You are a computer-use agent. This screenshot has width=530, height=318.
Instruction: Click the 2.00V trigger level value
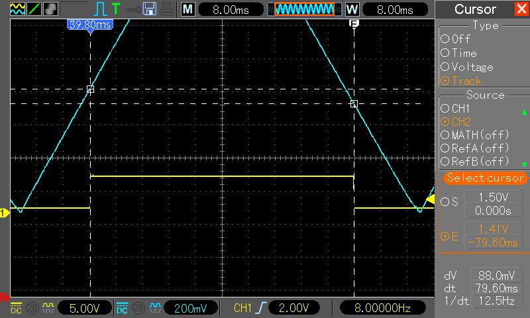tap(293, 308)
